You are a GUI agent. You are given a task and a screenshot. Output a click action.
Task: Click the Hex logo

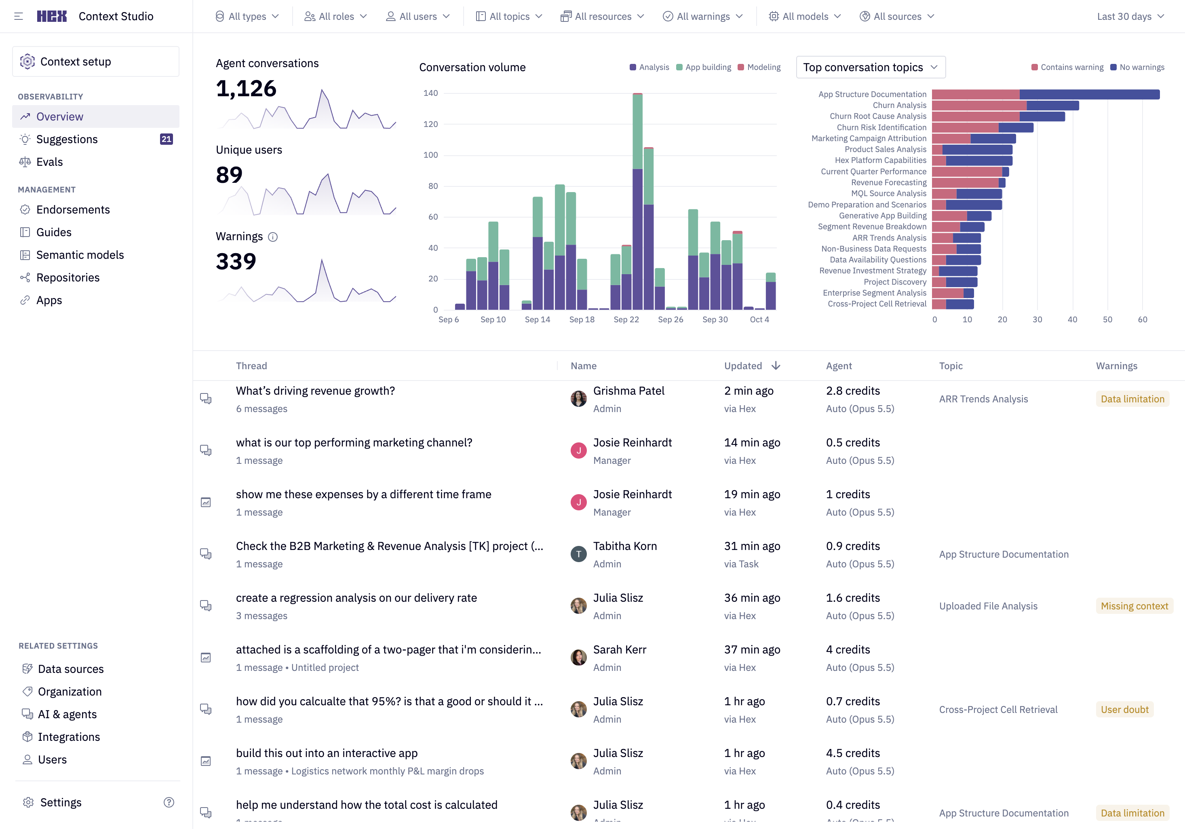tap(52, 16)
